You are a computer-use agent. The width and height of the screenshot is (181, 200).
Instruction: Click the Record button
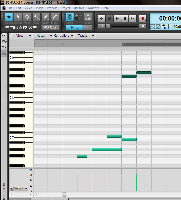(x=143, y=18)
